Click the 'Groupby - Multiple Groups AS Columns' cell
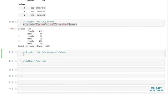The width and height of the screenshot is (168, 94). (x=91, y=54)
